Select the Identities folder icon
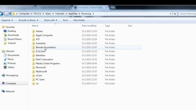This screenshot has width=196, height=110. tap(33, 55)
